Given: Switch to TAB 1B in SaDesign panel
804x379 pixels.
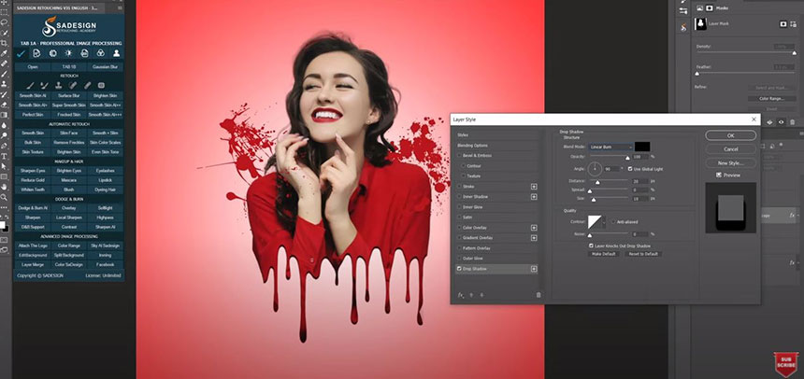Looking at the screenshot, I should 68,66.
